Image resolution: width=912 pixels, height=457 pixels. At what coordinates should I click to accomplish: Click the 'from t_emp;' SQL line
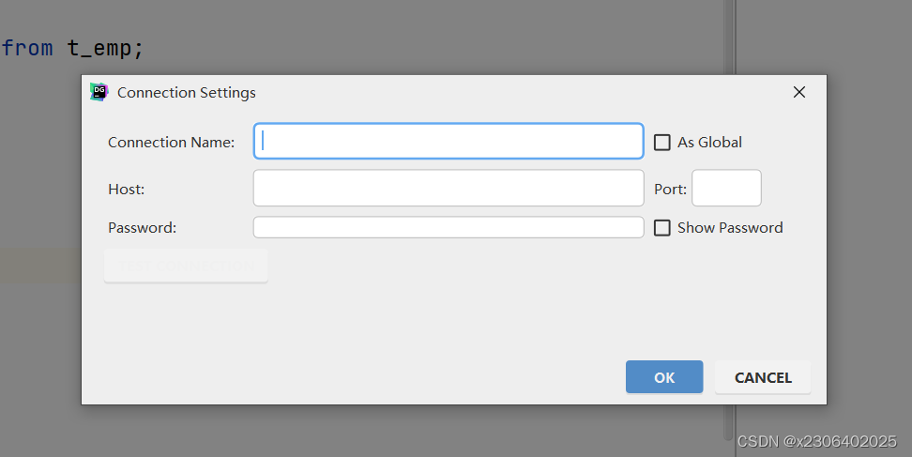pos(73,48)
